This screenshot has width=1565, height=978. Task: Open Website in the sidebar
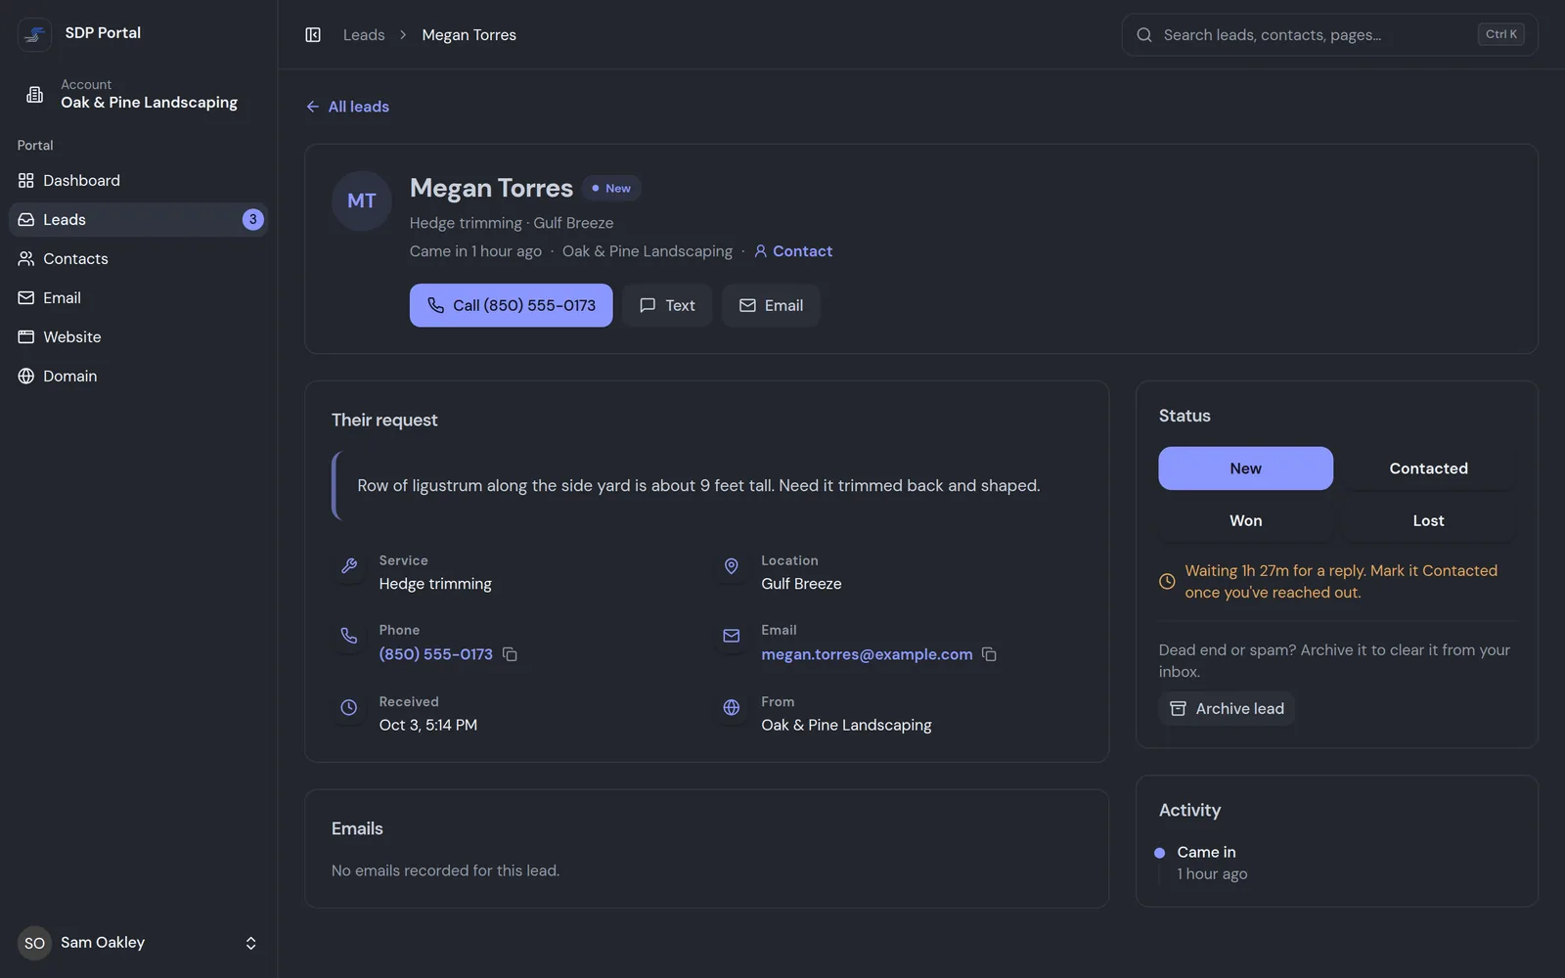point(138,336)
